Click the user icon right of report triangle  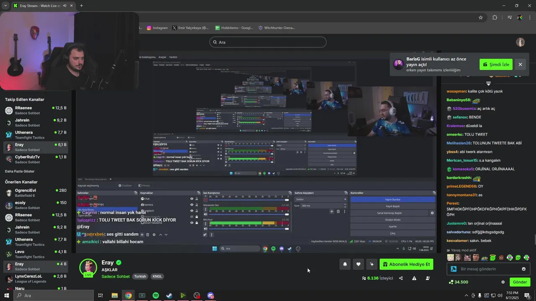click(x=428, y=278)
